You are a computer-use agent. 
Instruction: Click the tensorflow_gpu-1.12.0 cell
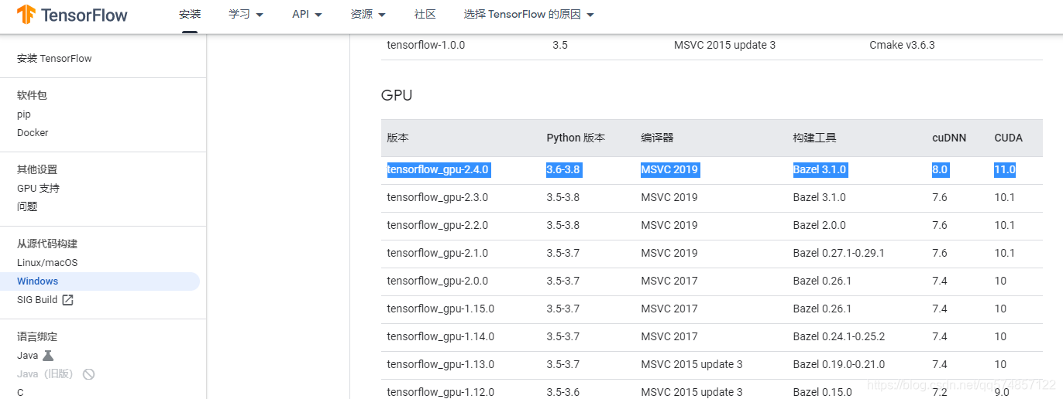(x=440, y=392)
